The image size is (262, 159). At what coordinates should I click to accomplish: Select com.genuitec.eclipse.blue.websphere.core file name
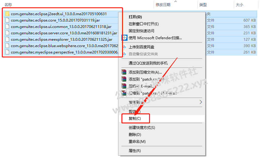coord(64,46)
